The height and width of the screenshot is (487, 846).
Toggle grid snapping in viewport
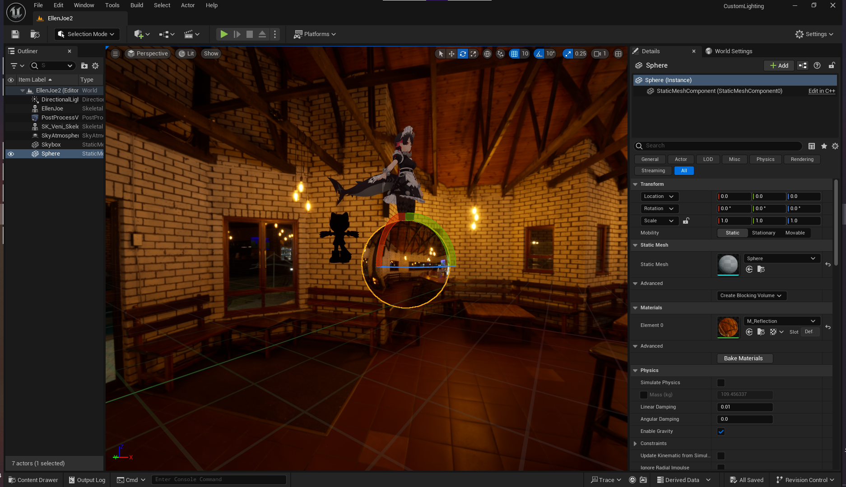point(514,54)
